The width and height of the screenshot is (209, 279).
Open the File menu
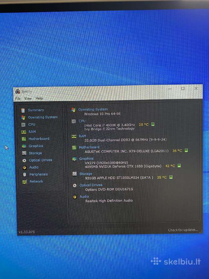[x=18, y=99]
